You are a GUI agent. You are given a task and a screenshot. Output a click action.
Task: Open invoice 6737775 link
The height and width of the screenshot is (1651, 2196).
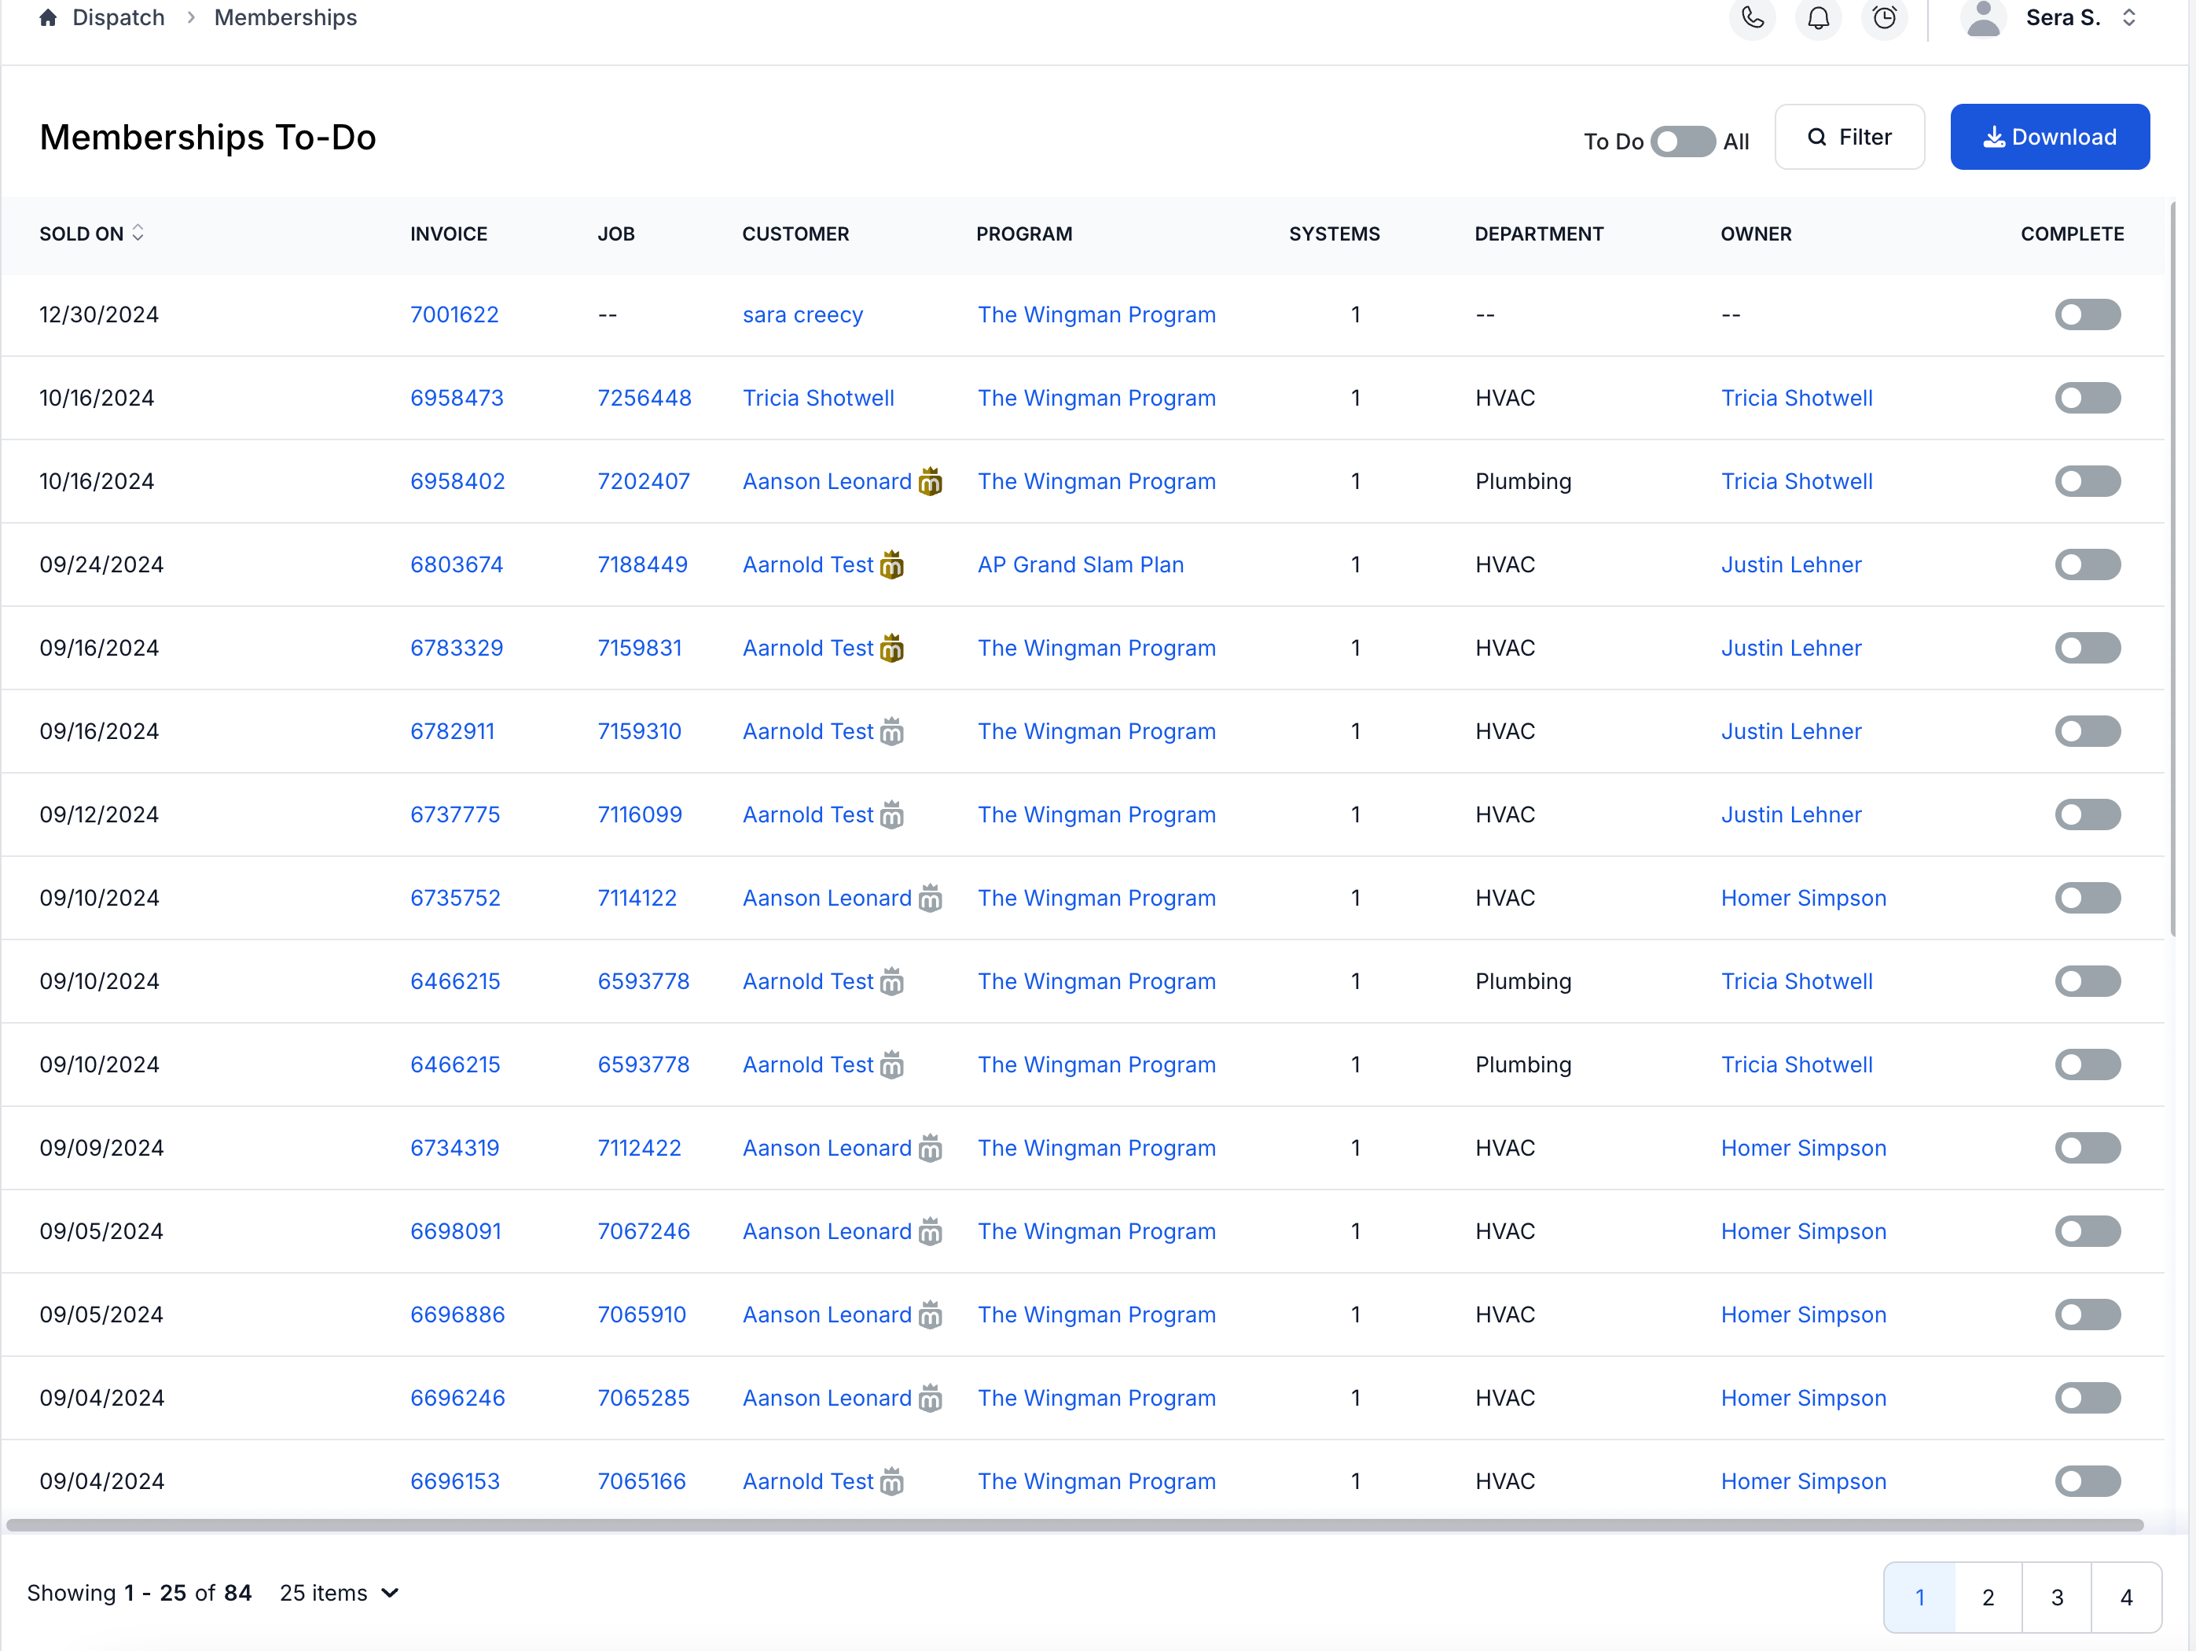(x=455, y=815)
